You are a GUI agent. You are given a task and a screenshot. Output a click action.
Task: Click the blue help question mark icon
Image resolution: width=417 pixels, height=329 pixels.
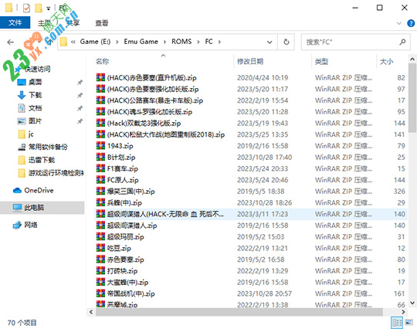point(411,23)
